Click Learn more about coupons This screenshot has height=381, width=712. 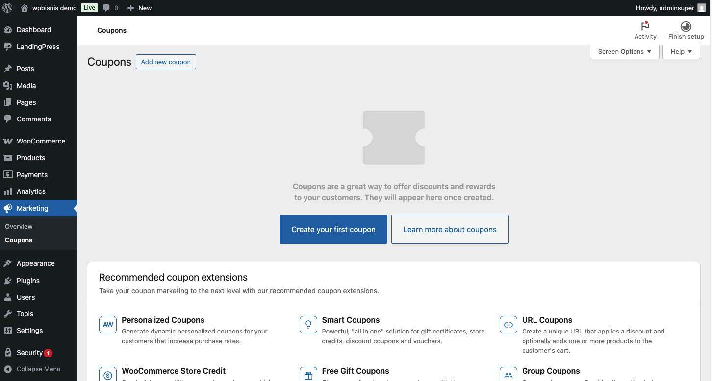click(449, 230)
